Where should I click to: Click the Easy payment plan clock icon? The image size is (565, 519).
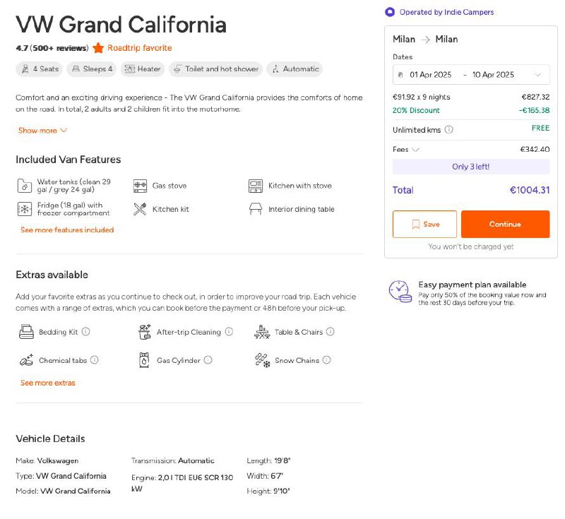pyautogui.click(x=400, y=291)
